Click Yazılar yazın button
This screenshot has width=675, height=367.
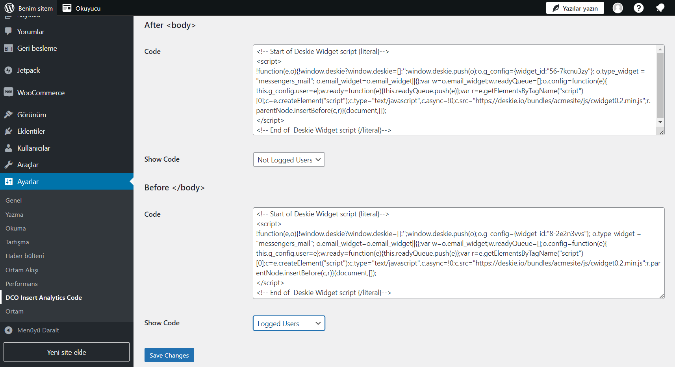coord(575,8)
